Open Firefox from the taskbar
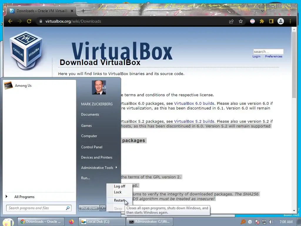 tap(71, 222)
